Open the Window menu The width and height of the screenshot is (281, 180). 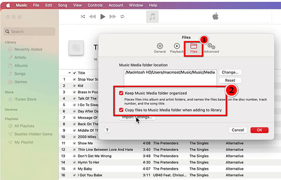point(136,5)
